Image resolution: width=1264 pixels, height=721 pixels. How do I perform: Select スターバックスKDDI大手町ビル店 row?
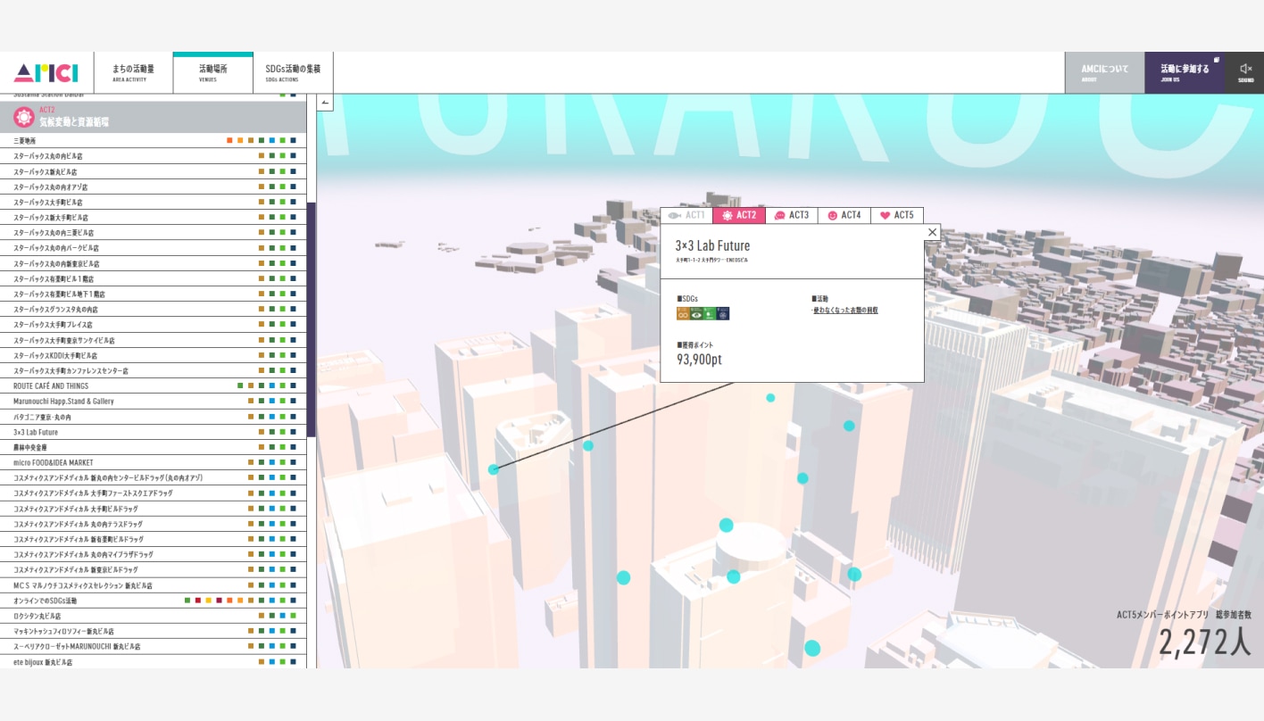click(x=154, y=355)
